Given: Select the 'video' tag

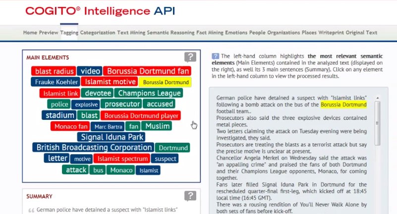Looking at the screenshot, I should [x=90, y=71].
